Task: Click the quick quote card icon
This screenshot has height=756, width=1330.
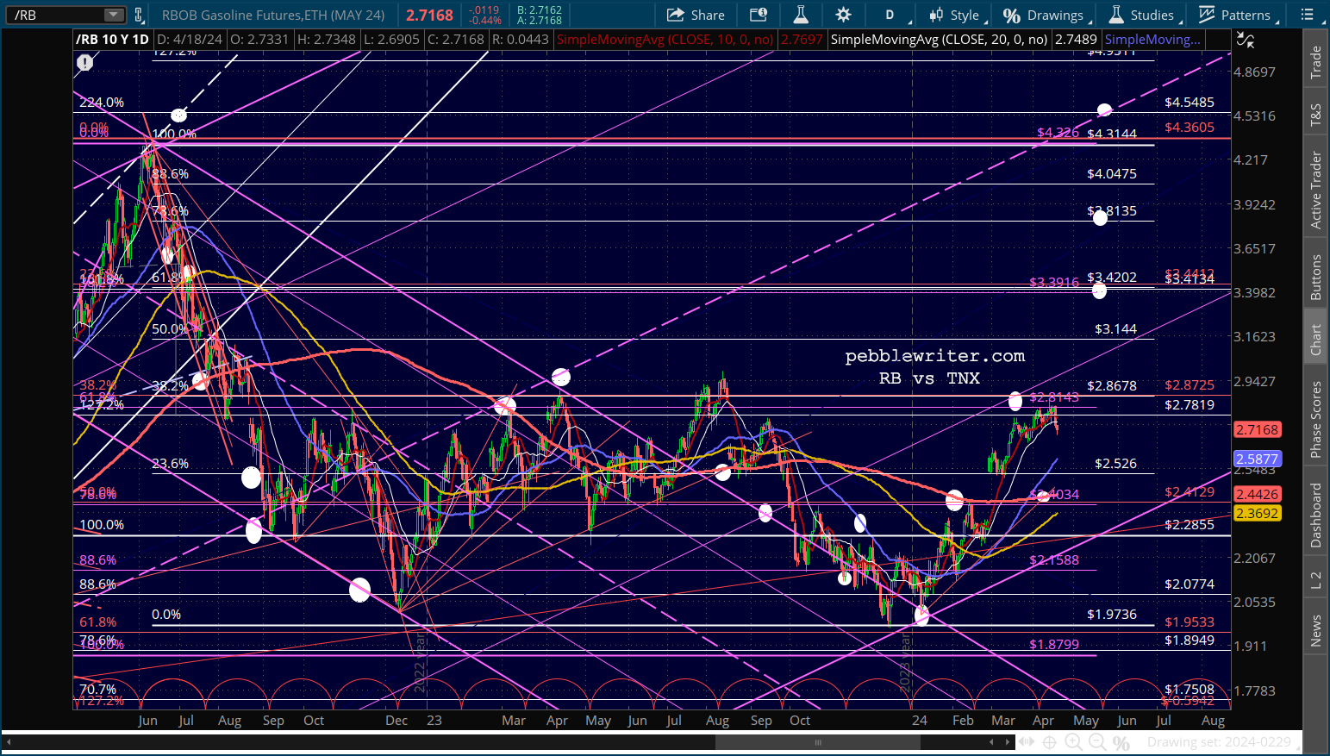Action: pyautogui.click(x=759, y=15)
